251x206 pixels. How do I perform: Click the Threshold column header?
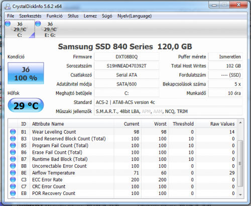182,124
